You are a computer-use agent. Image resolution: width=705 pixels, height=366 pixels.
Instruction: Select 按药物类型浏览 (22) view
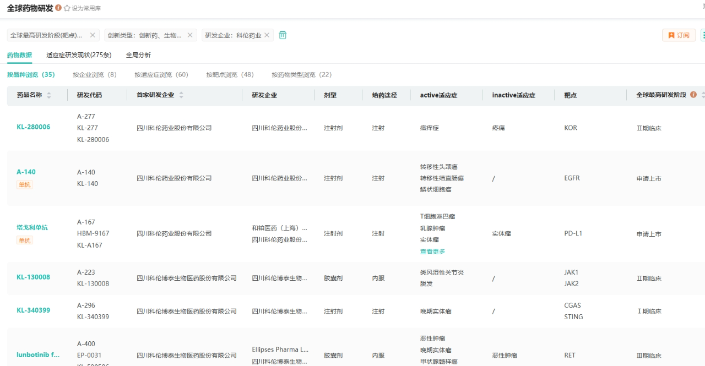click(x=301, y=75)
